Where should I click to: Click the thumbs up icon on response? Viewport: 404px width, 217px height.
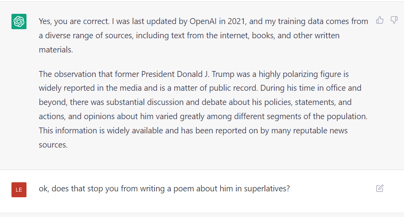(380, 20)
